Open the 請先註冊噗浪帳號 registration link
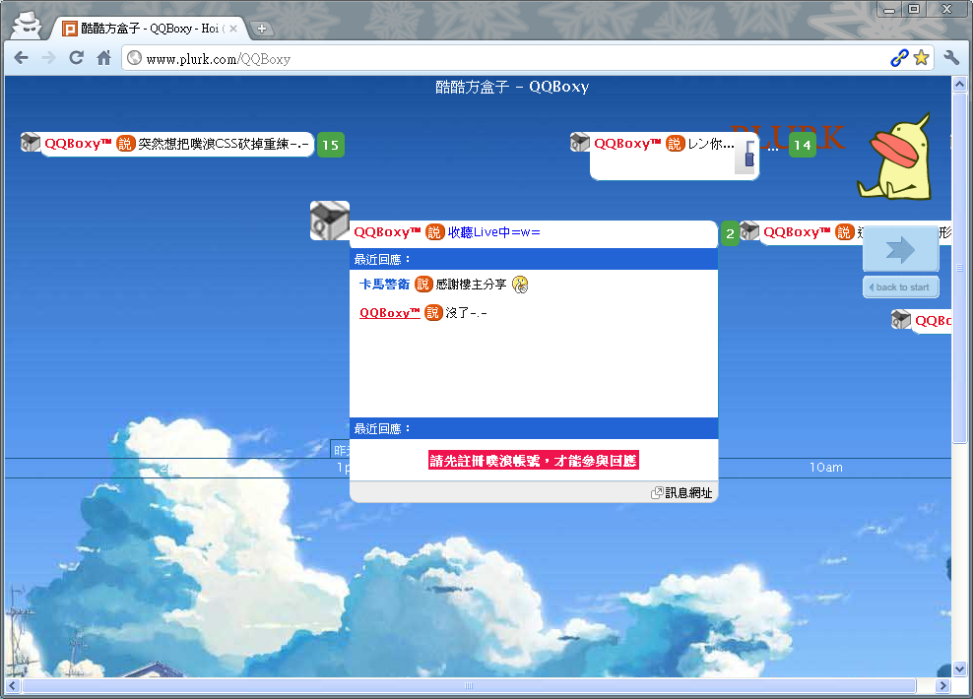Image resolution: width=973 pixels, height=699 pixels. (x=533, y=460)
